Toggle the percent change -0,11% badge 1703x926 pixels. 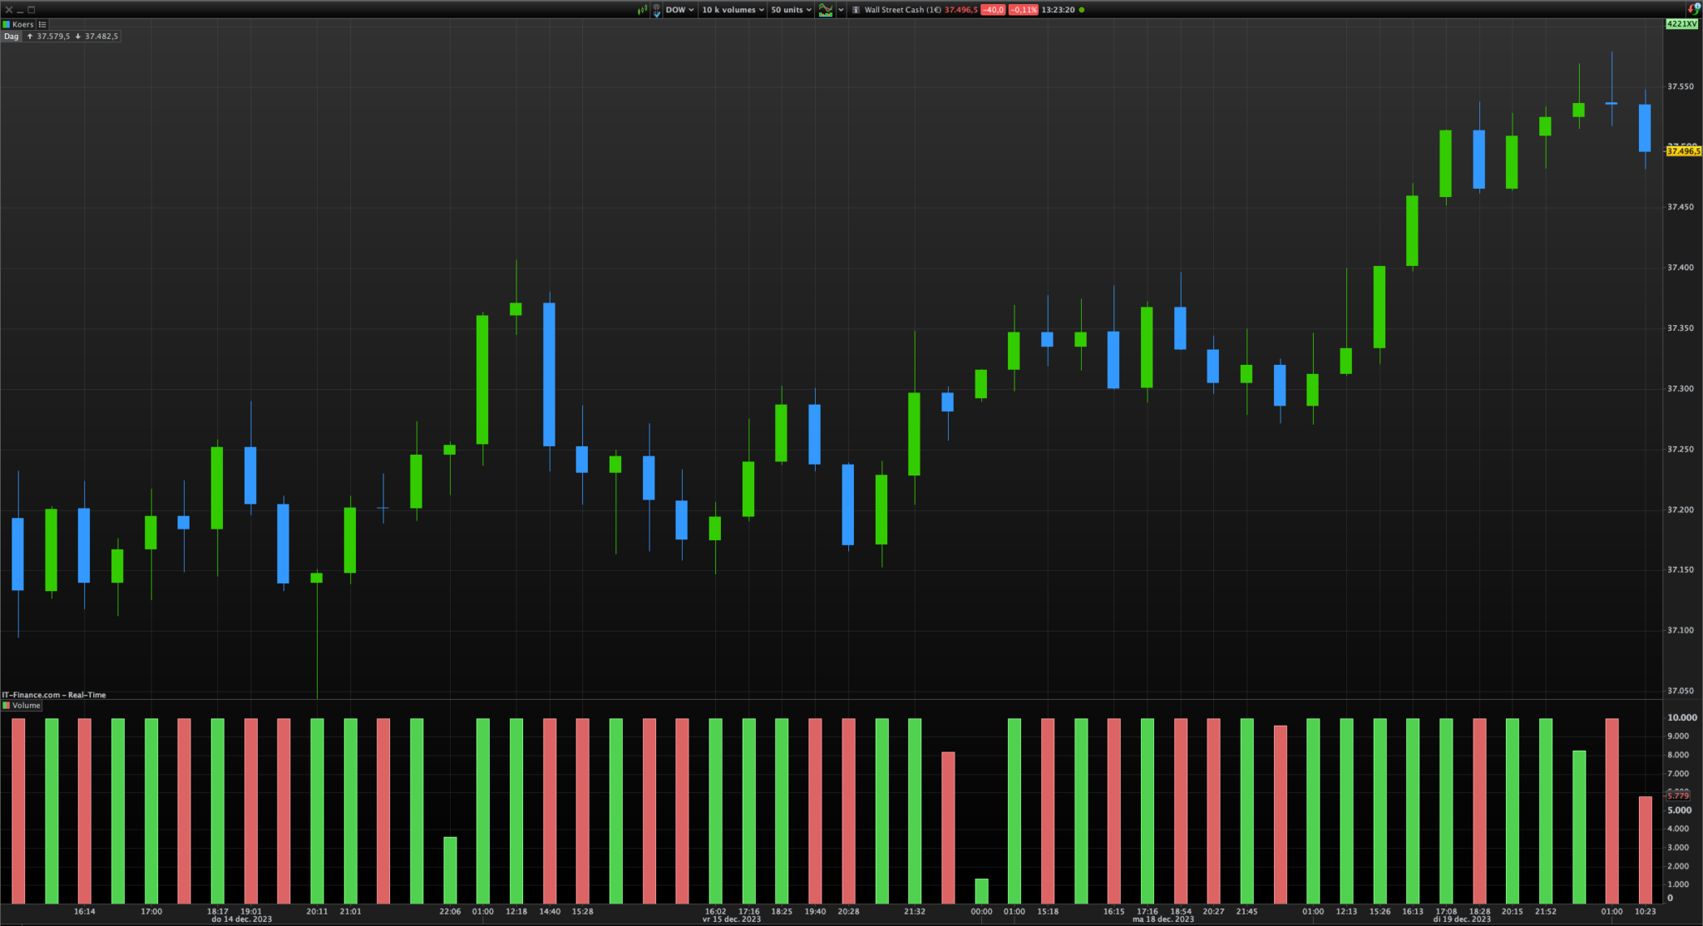pyautogui.click(x=1024, y=10)
